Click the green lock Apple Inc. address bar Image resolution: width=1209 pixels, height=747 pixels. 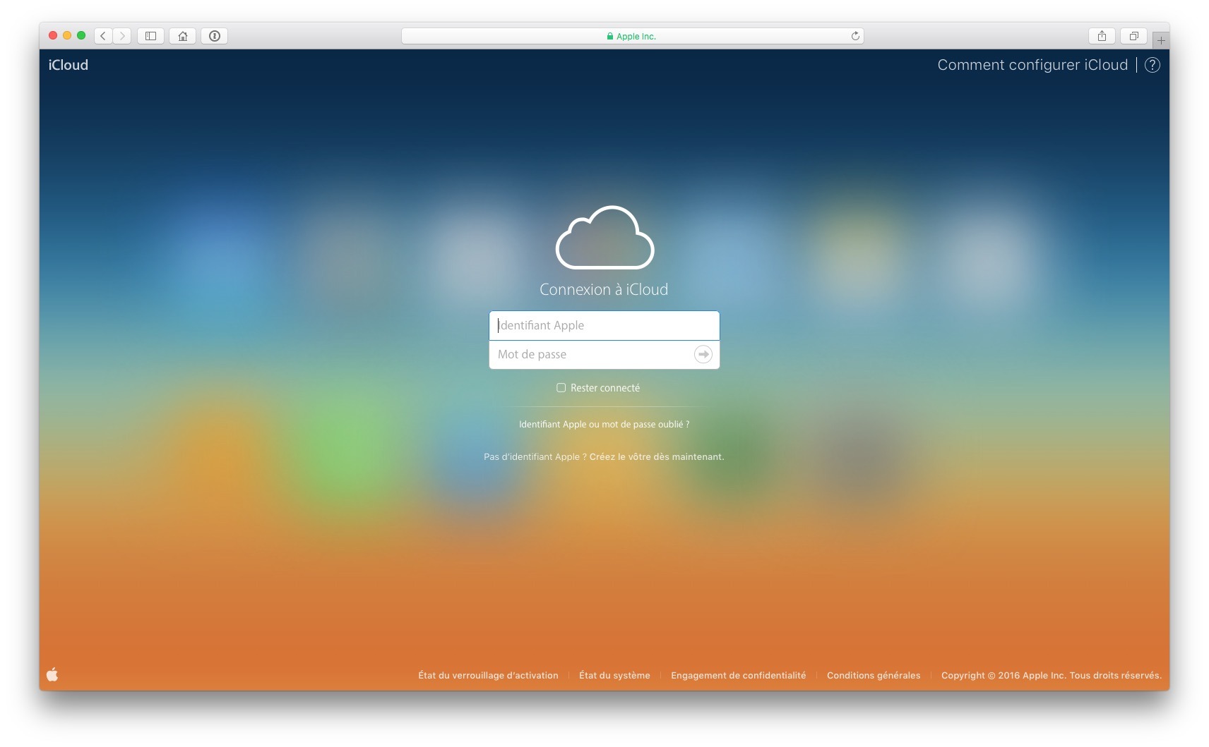click(632, 36)
